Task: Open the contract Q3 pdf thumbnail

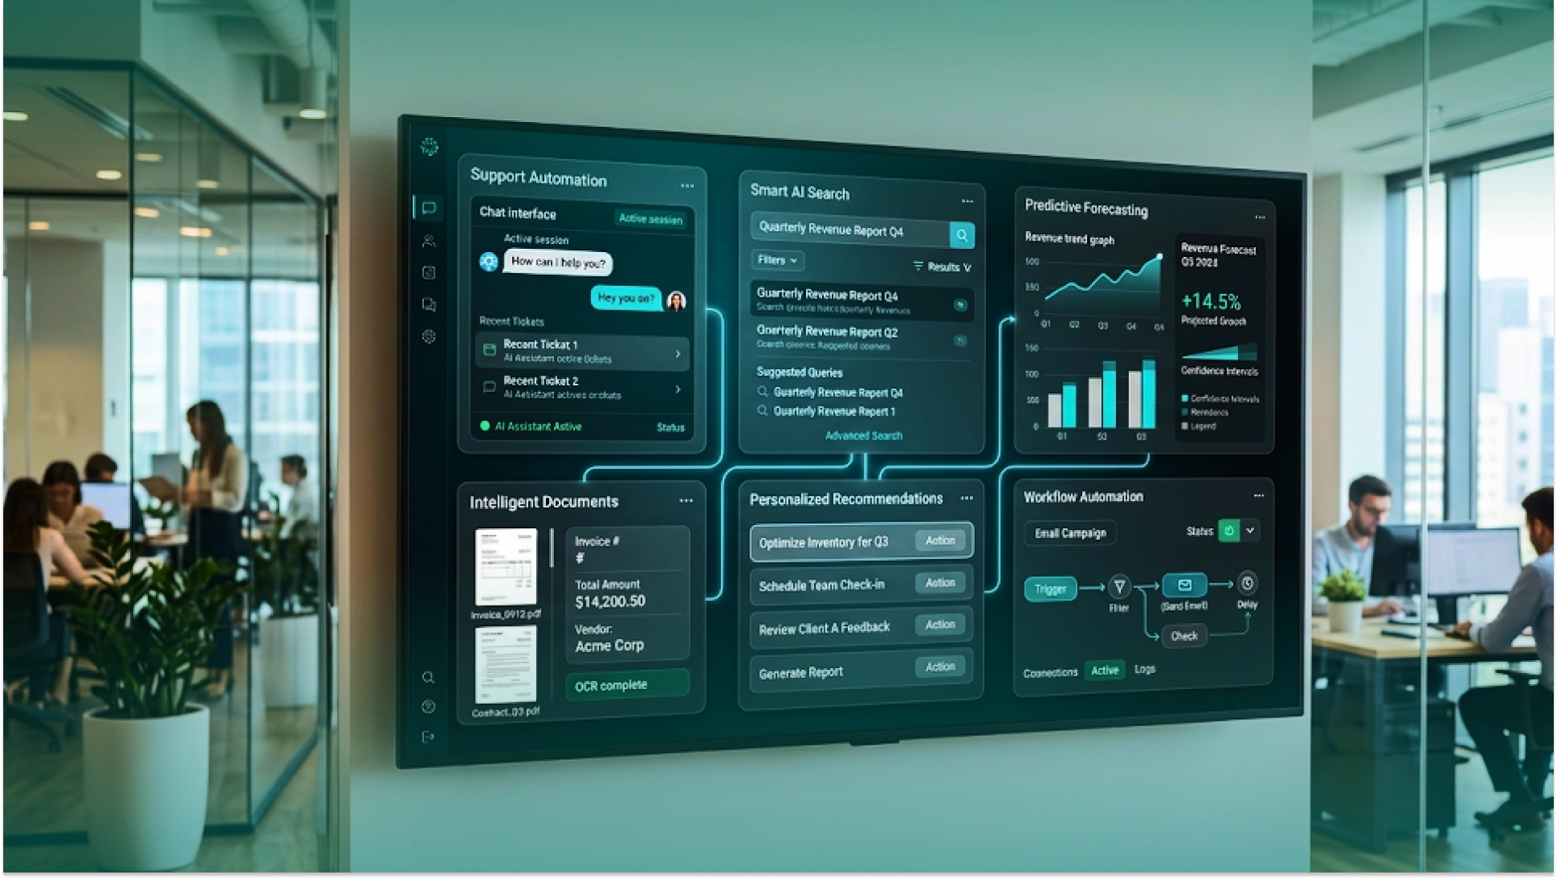Action: tap(506, 664)
